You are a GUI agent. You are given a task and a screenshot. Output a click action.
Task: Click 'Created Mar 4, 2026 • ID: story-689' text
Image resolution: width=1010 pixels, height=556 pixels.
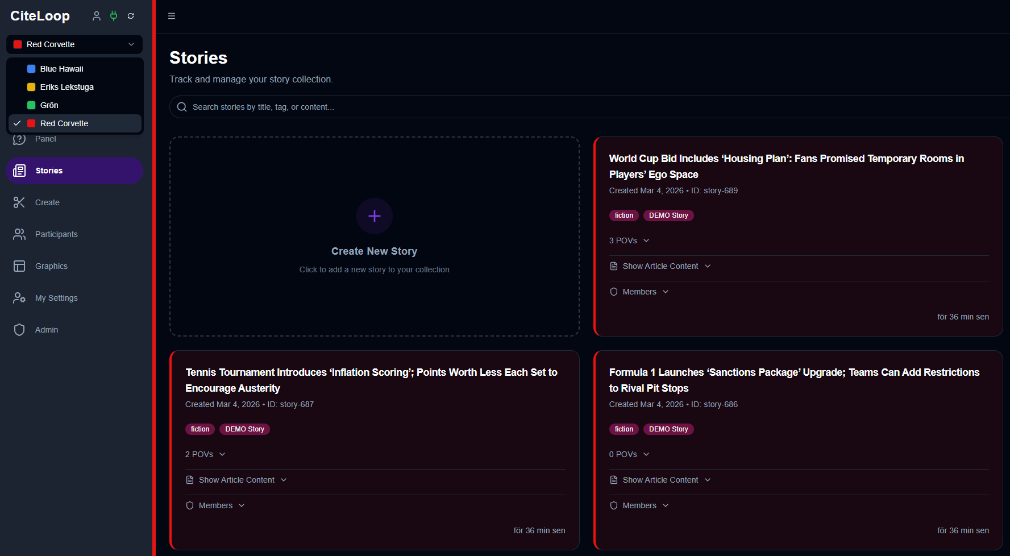pyautogui.click(x=674, y=190)
